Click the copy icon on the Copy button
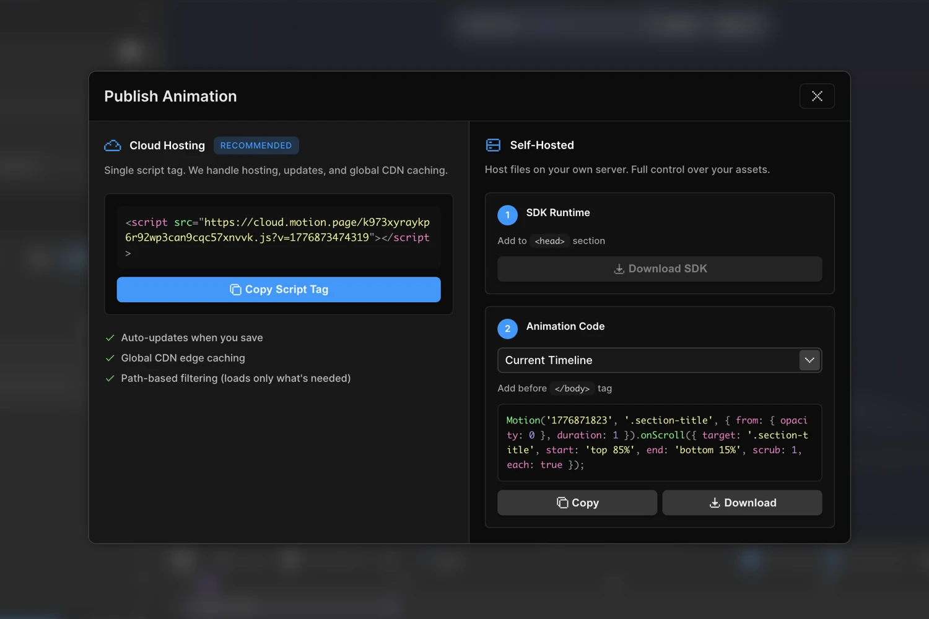This screenshot has width=929, height=619. tap(562, 503)
